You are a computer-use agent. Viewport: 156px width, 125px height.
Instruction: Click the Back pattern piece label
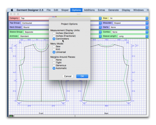tap(106, 113)
